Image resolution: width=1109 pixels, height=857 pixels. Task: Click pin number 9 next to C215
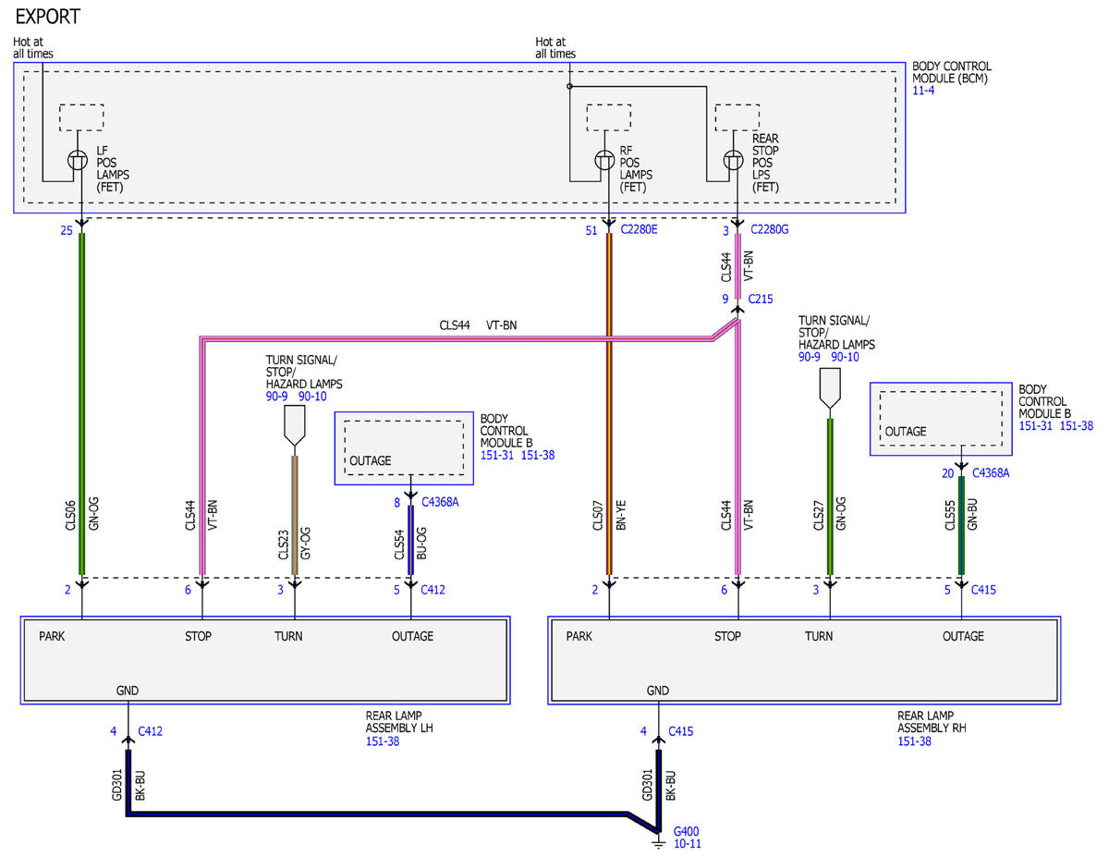[725, 299]
